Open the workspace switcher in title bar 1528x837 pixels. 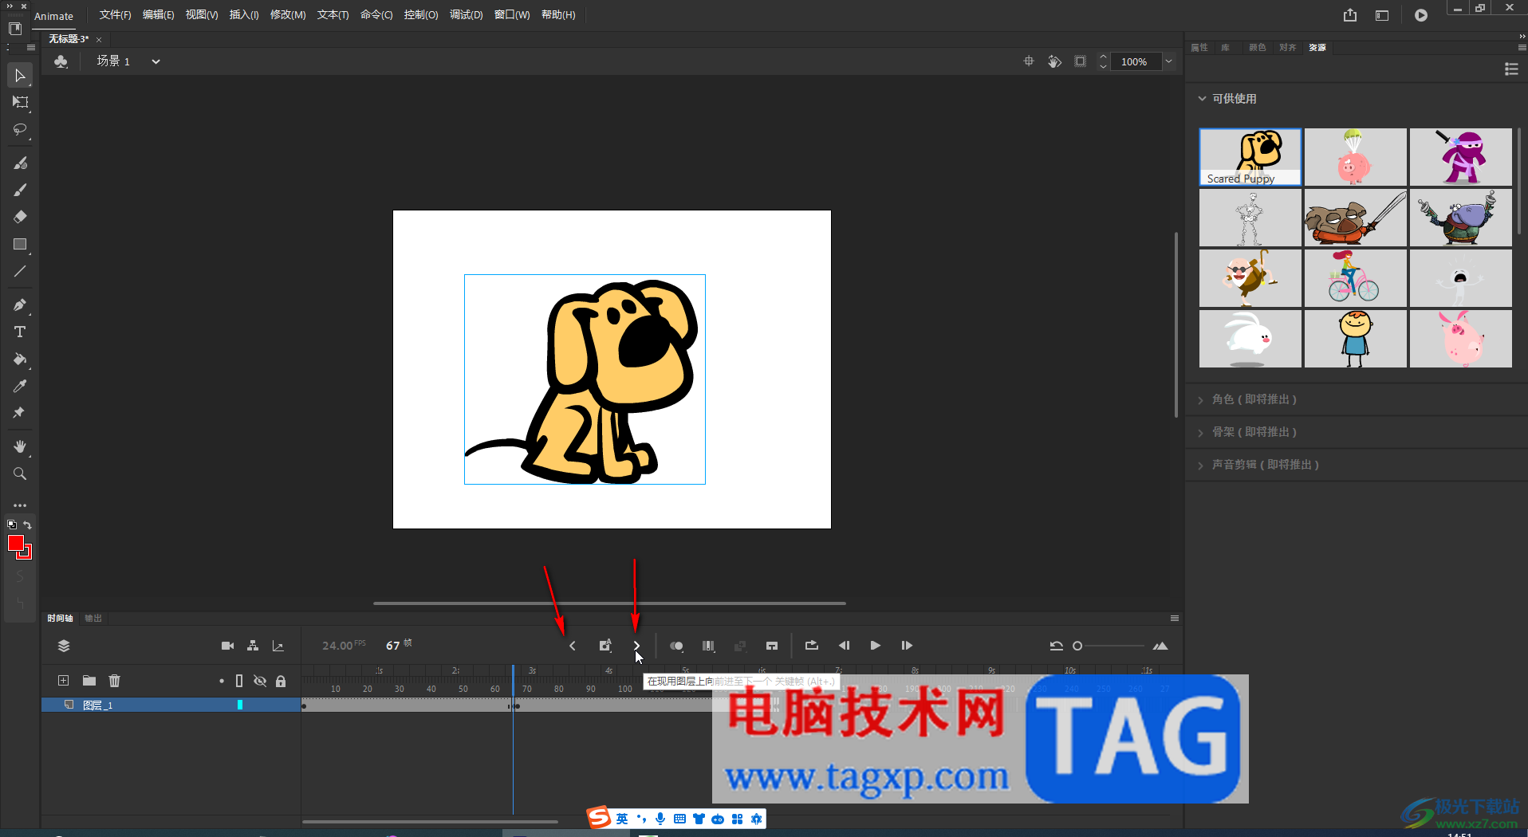point(1382,15)
